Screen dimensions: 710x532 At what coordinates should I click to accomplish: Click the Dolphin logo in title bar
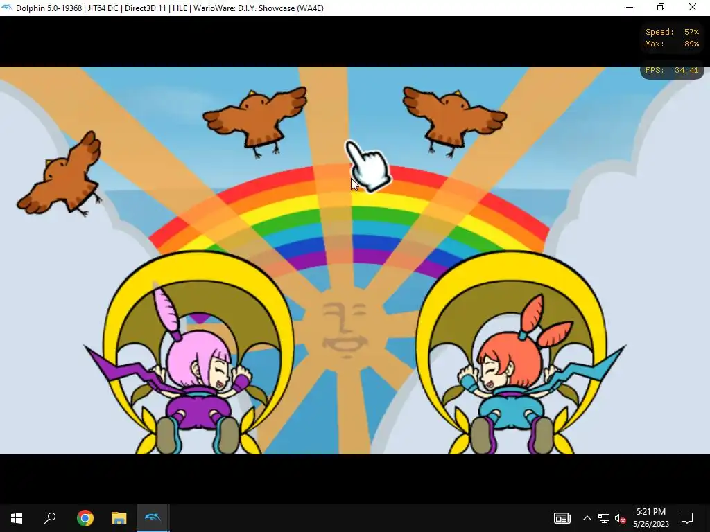tap(7, 8)
